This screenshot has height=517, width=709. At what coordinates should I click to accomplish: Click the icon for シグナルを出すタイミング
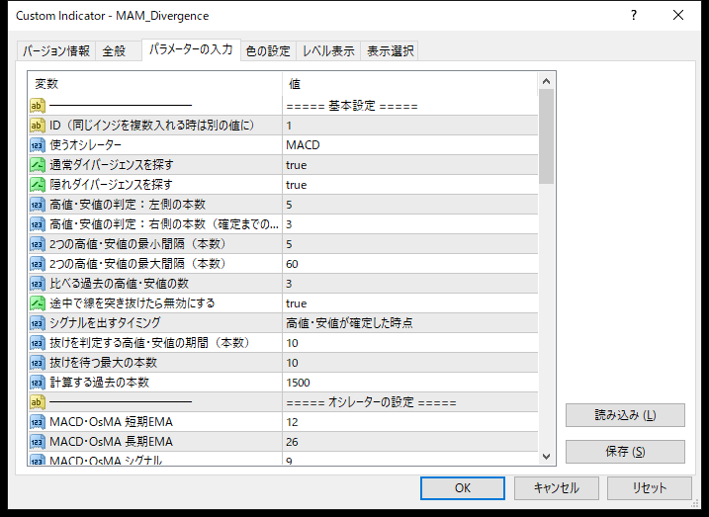38,323
